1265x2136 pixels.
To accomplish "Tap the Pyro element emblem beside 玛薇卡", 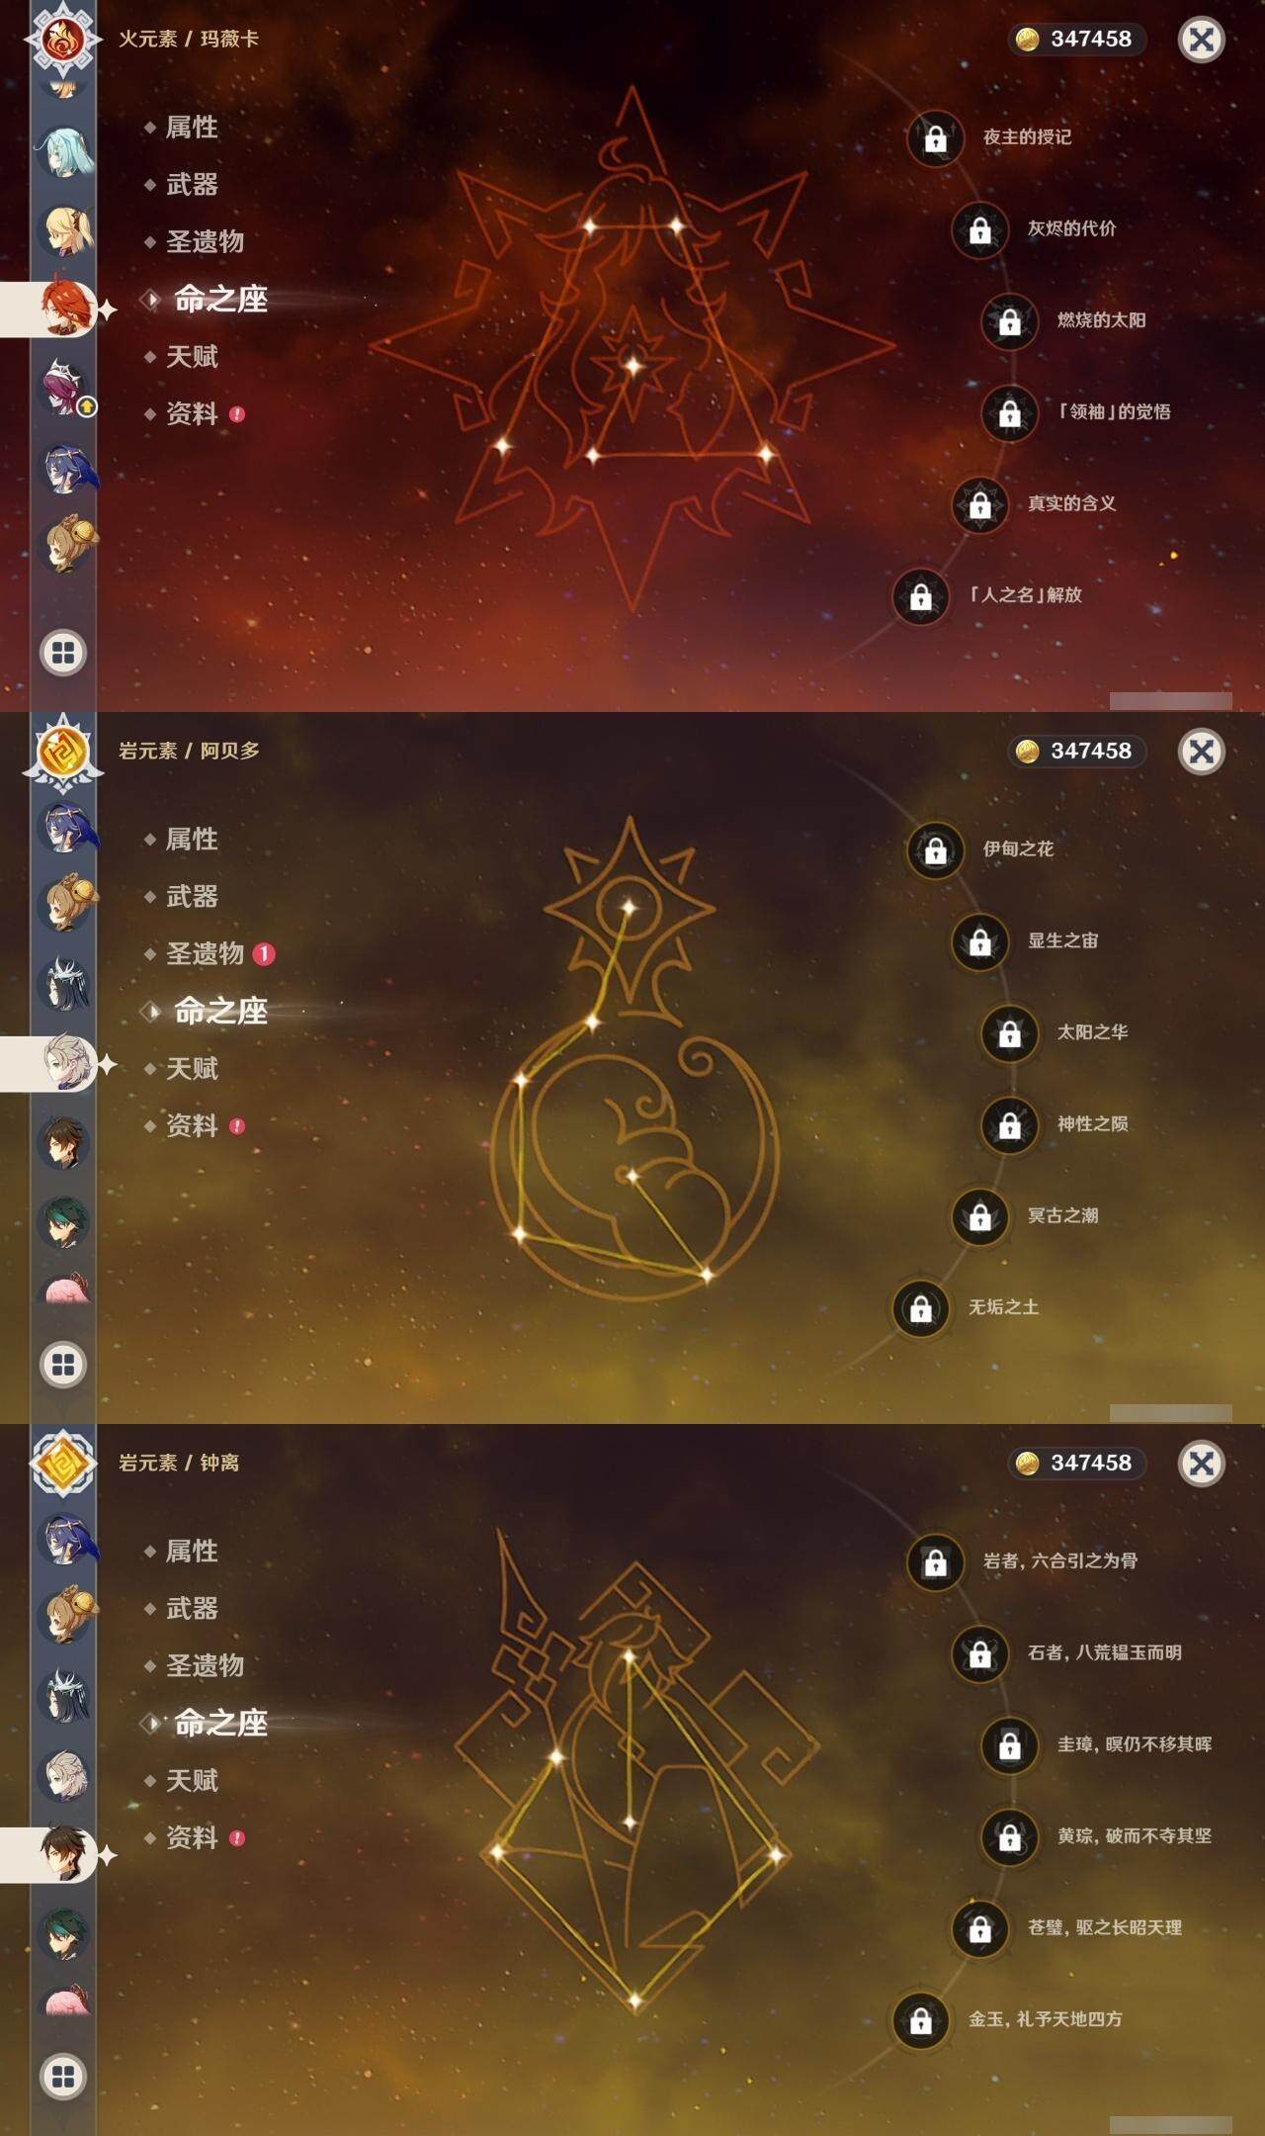I will [x=63, y=40].
